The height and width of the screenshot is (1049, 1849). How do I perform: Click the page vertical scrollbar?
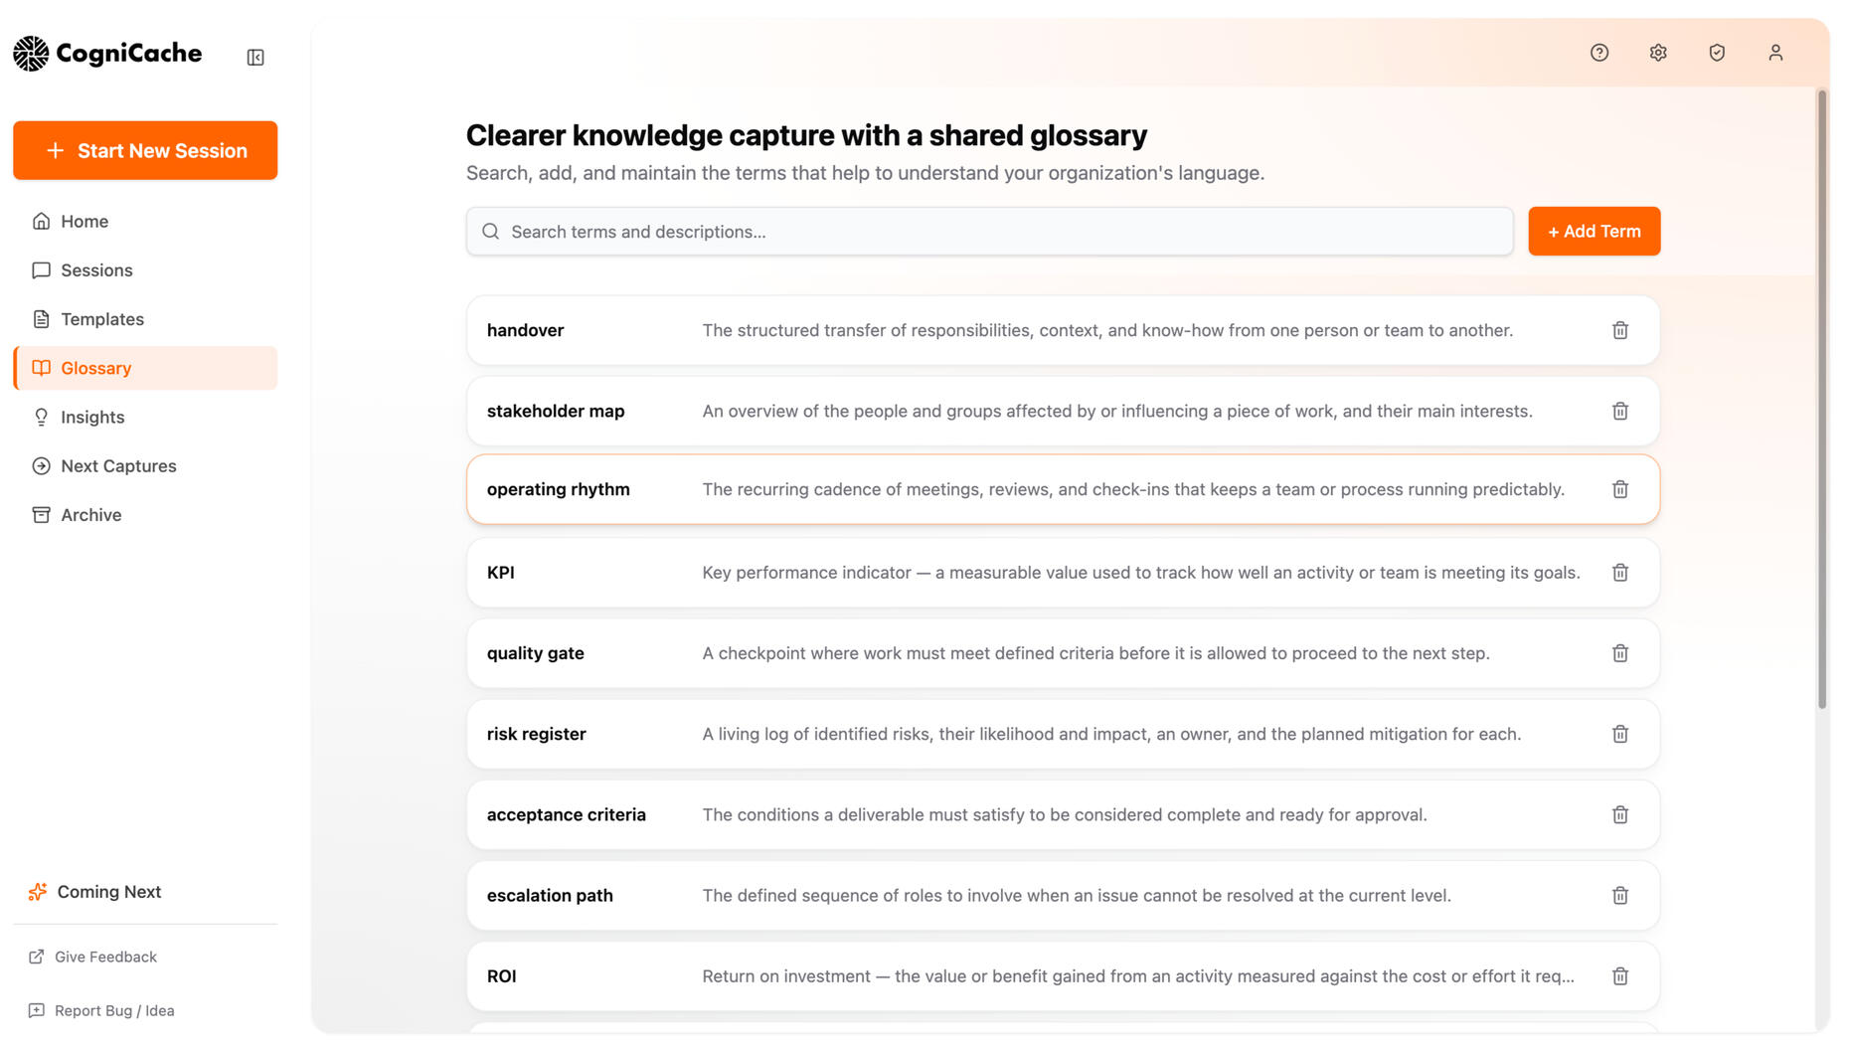1822,400
